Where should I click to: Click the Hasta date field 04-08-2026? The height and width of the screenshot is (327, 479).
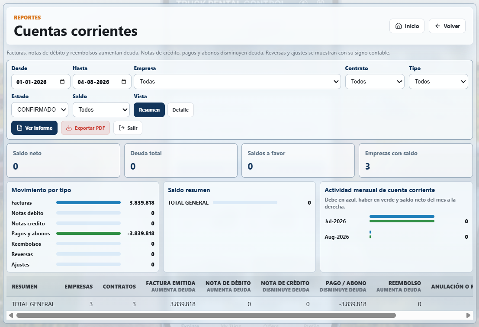102,81
